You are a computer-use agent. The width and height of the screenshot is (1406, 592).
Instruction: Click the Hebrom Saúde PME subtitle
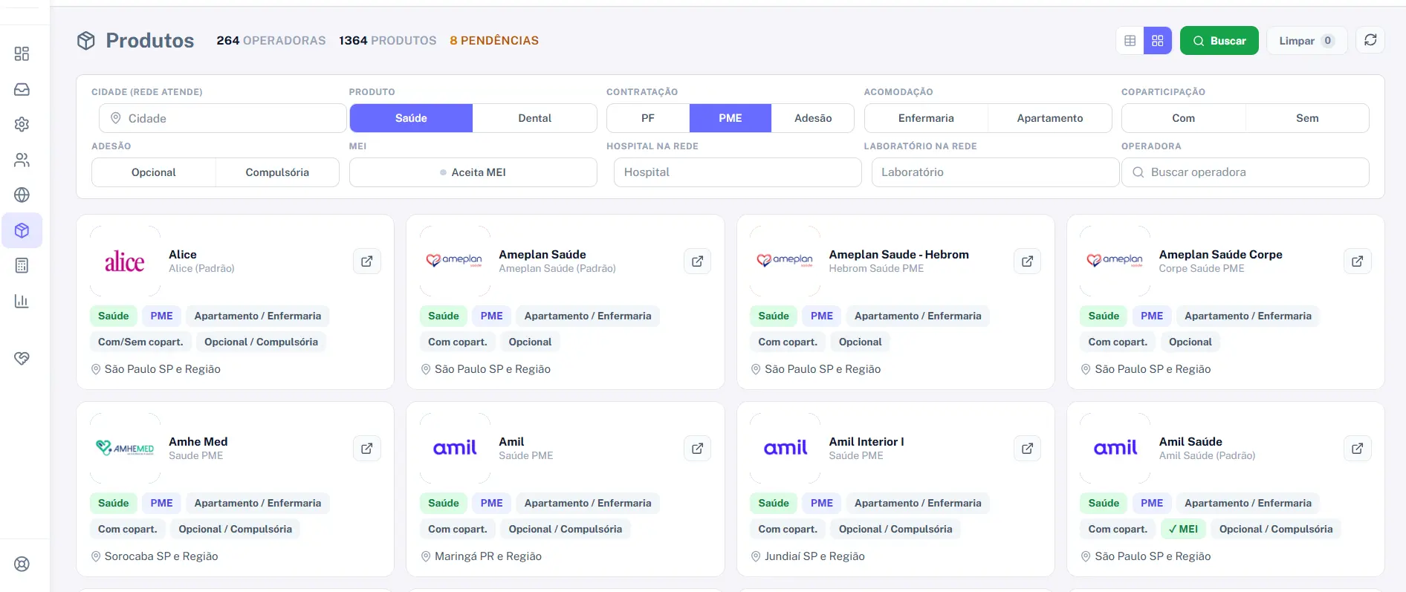tap(876, 268)
